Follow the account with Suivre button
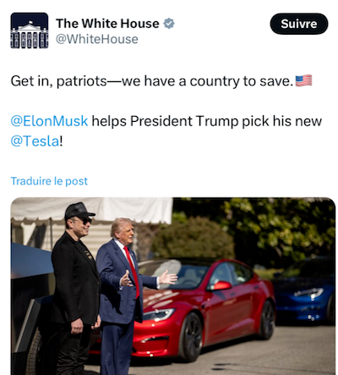Screen dimensions: 338x375 click(299, 24)
